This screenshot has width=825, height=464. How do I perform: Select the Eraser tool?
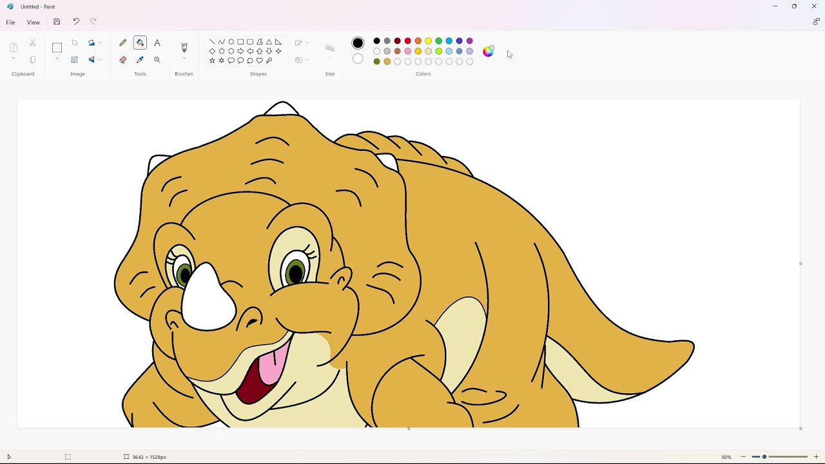[x=123, y=59]
